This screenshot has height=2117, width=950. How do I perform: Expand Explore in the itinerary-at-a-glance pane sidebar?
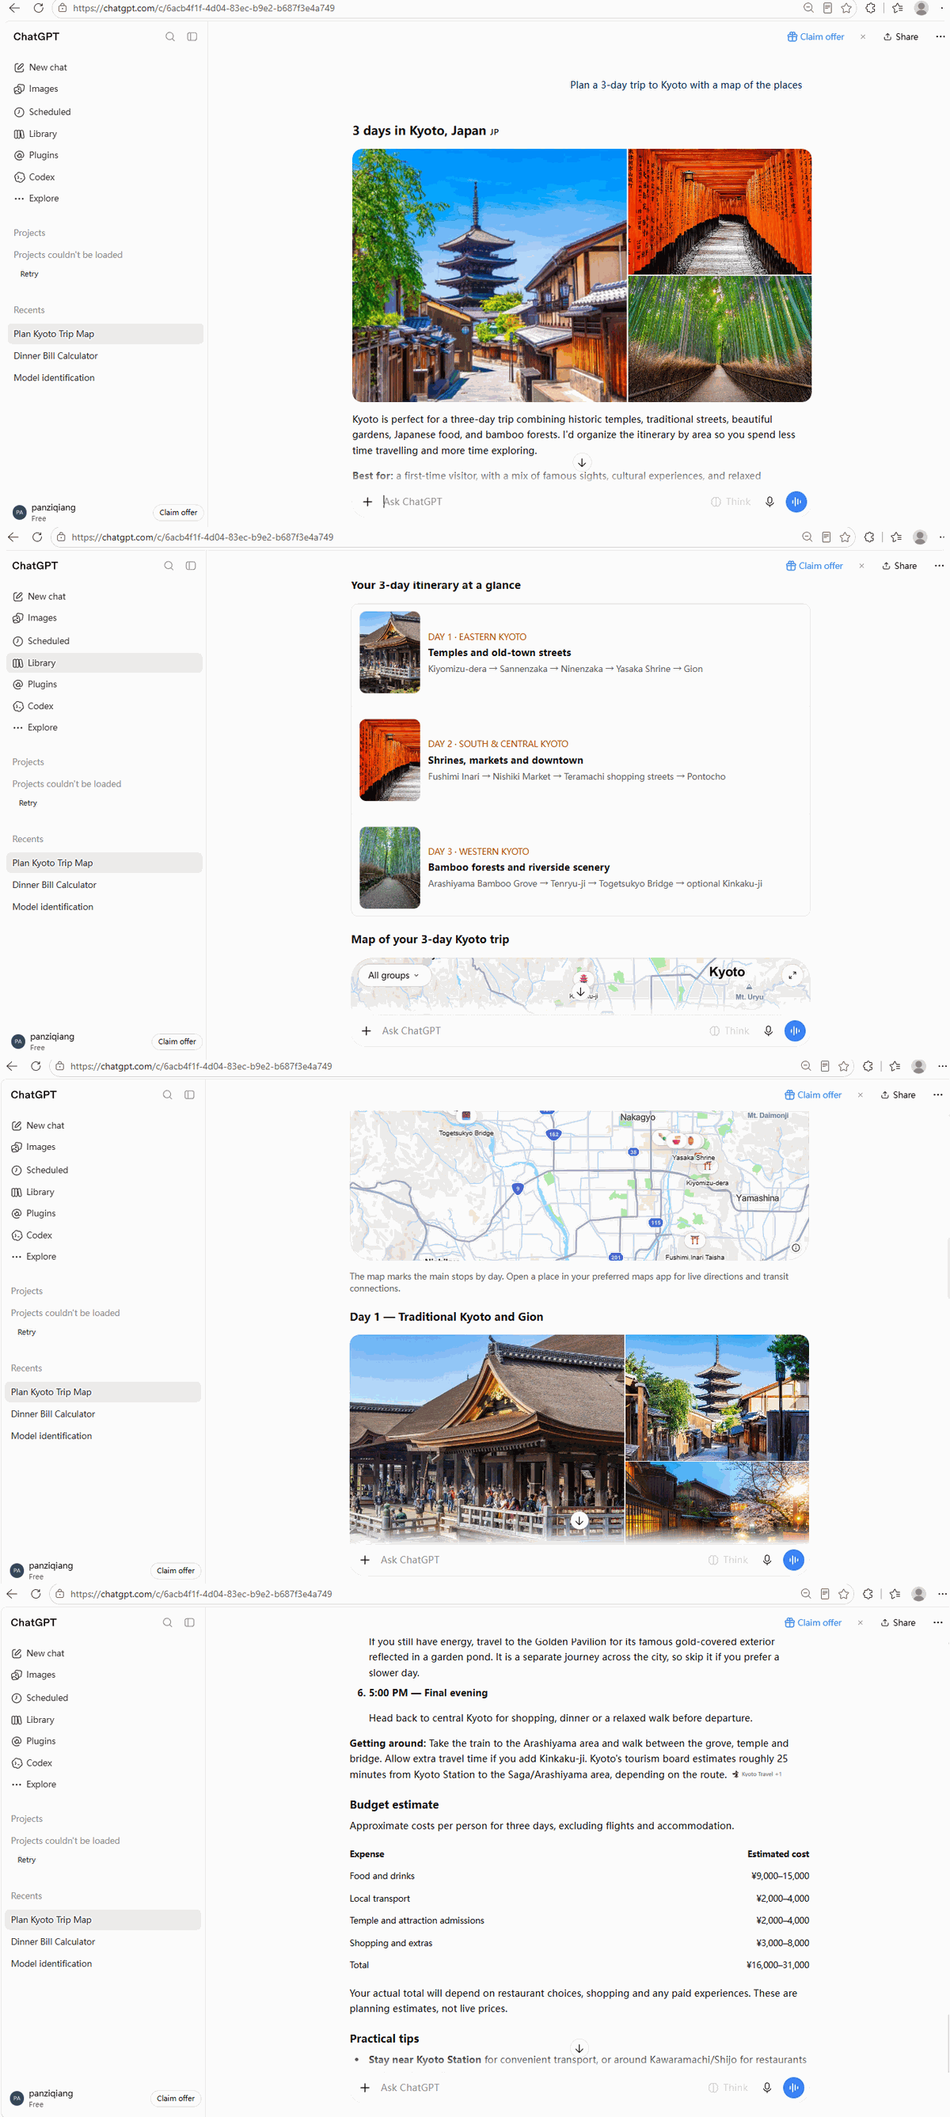(x=42, y=727)
